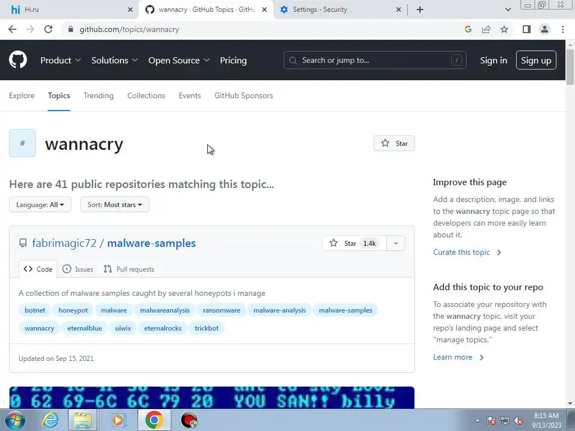Click the browser forward arrow
Image resolution: width=575 pixels, height=431 pixels.
[x=30, y=29]
